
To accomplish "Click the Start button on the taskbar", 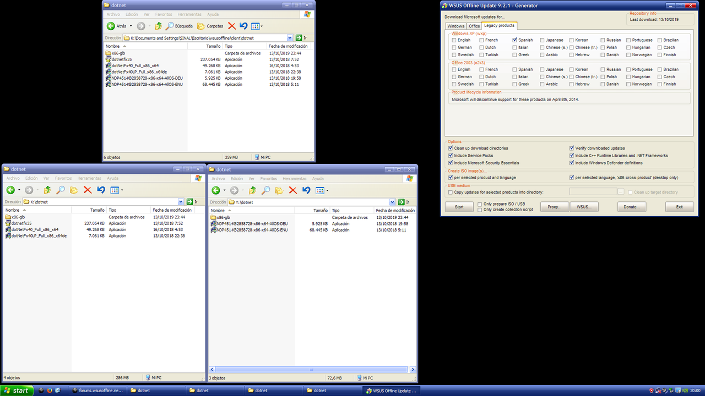I will (17, 391).
